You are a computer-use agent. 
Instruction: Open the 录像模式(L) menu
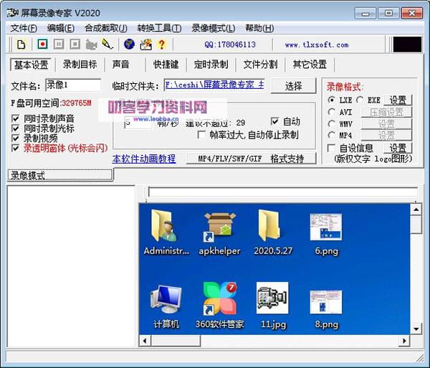(214, 28)
